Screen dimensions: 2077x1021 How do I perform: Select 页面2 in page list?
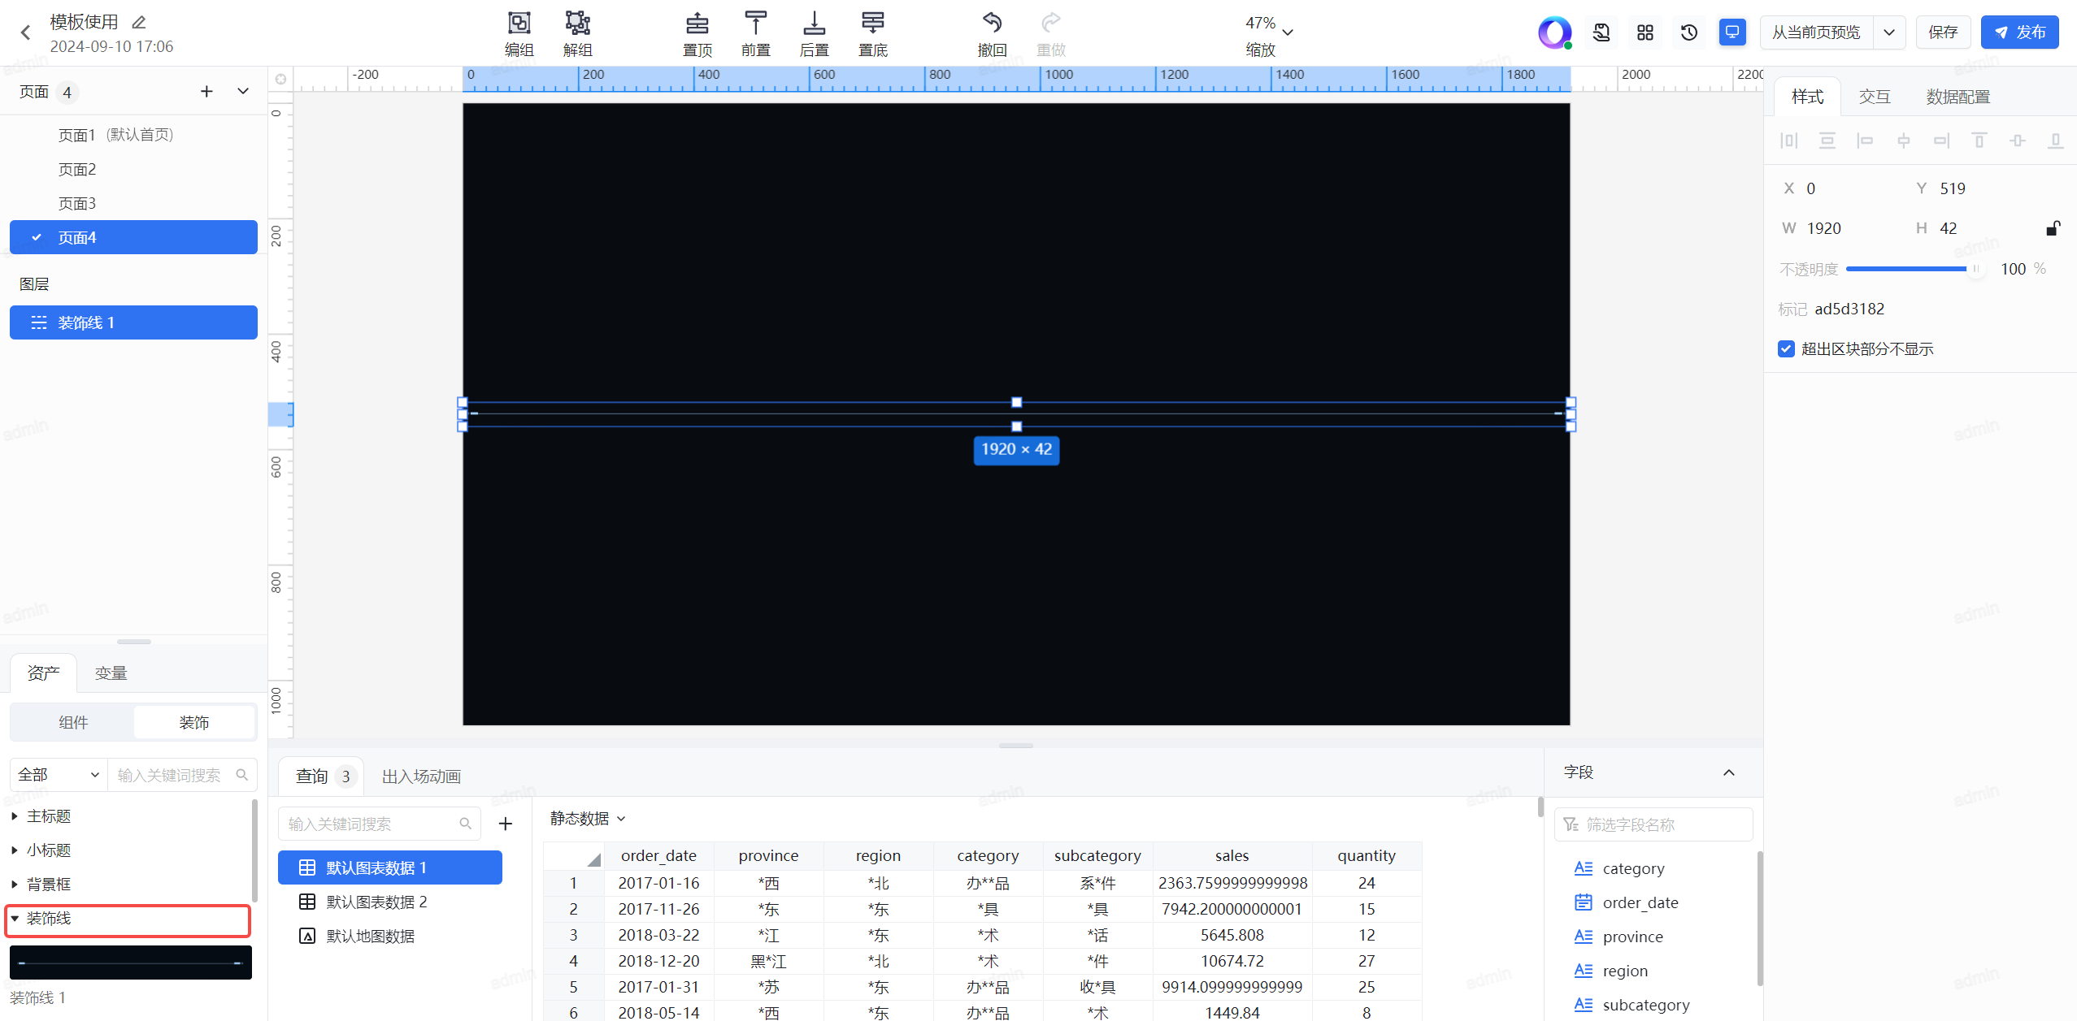click(x=133, y=169)
